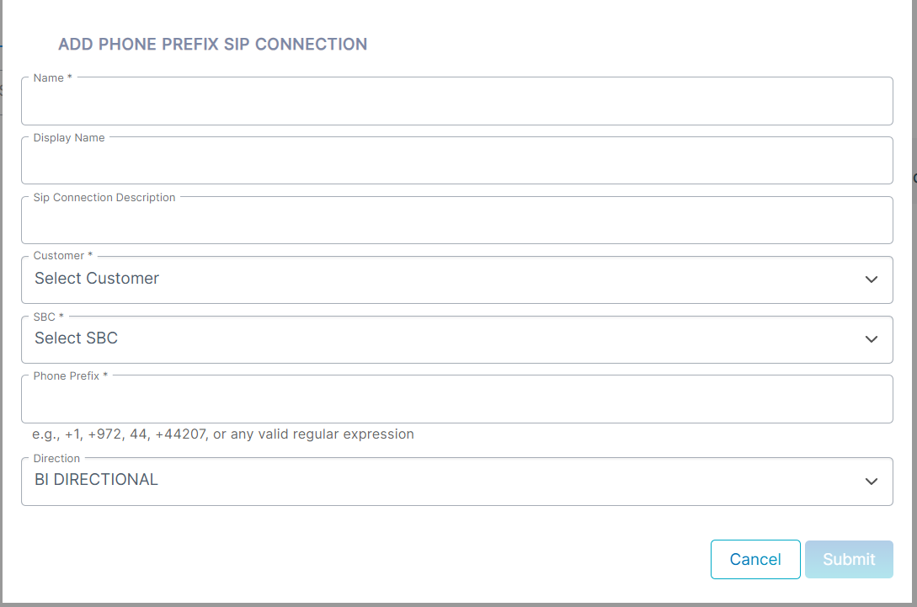Click the Cancel button
Image resolution: width=917 pixels, height=607 pixels.
tap(755, 559)
